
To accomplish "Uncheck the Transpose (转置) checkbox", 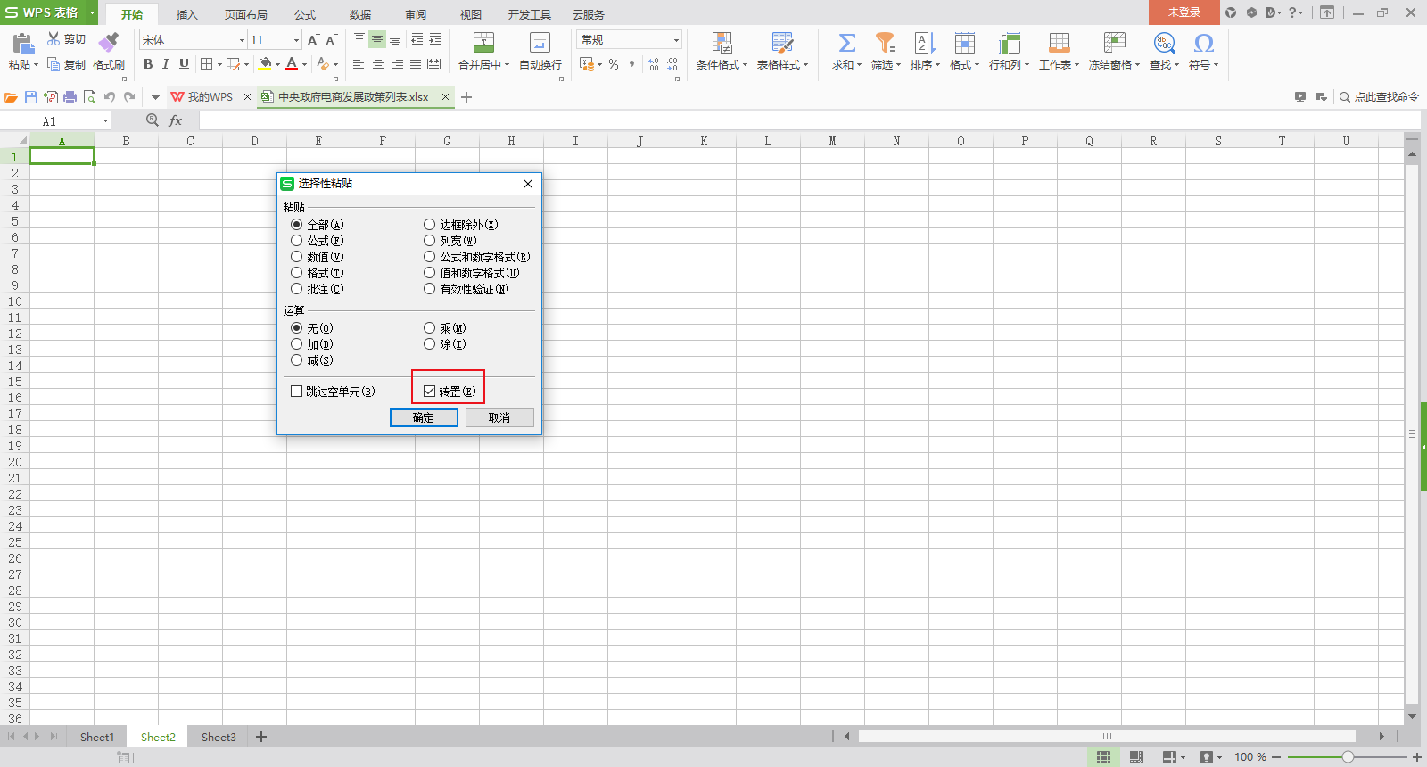I will 430,392.
